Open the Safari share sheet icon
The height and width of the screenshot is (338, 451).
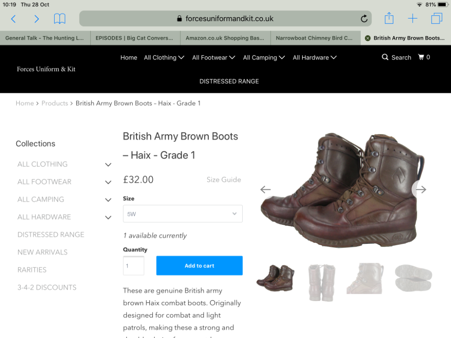(389, 18)
